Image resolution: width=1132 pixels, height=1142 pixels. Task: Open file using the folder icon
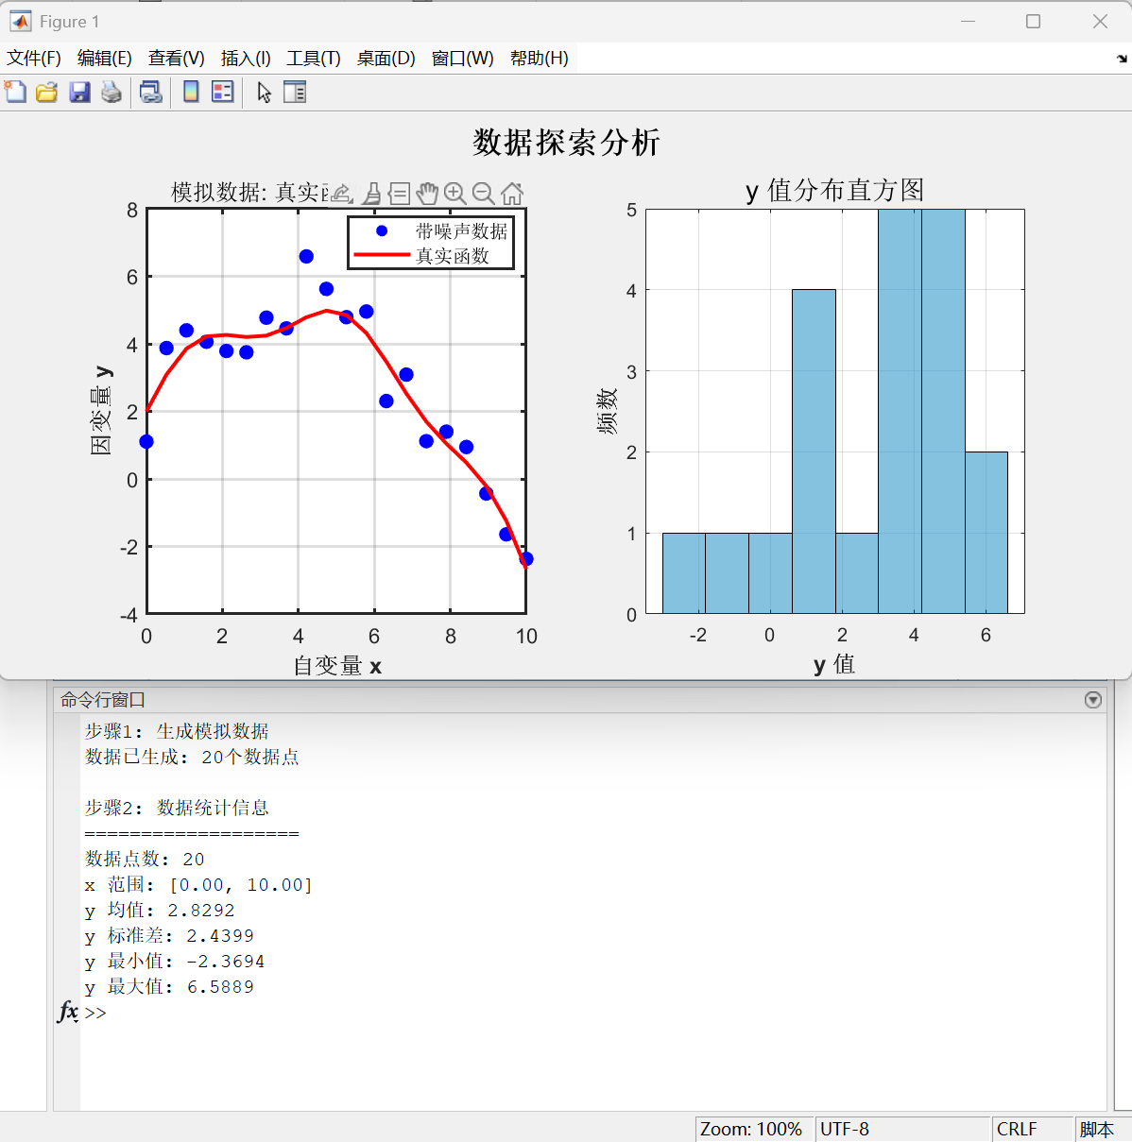click(x=47, y=92)
